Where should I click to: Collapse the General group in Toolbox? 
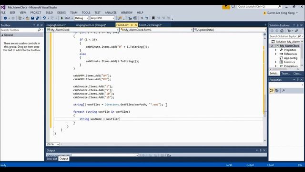[x=2, y=35]
